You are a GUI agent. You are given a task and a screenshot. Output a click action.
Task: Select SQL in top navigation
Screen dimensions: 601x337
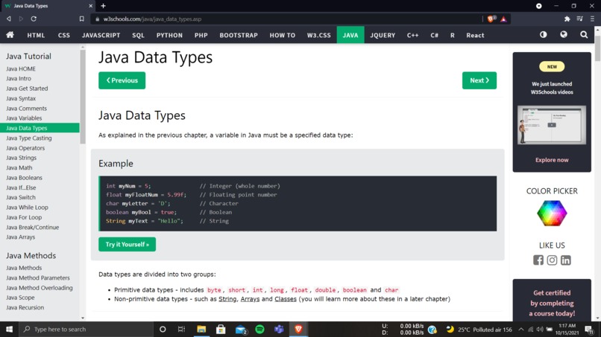[x=138, y=35]
